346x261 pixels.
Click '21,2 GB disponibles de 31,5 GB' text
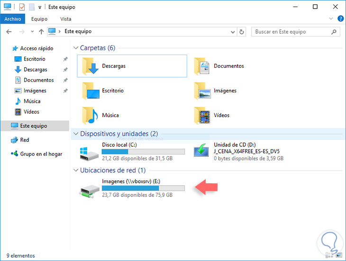(137, 158)
